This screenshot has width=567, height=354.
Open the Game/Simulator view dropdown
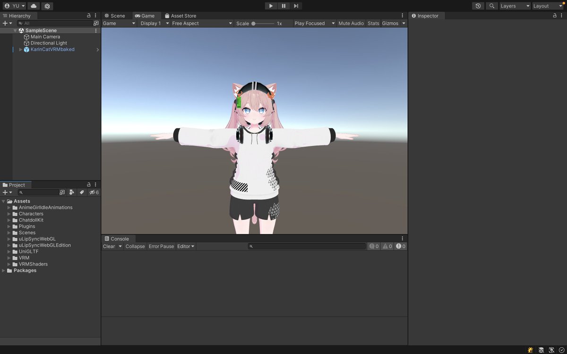coord(119,23)
